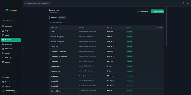Click the STATUS column header
Image resolution: width=191 pixels, height=95 pixels.
tap(129, 28)
